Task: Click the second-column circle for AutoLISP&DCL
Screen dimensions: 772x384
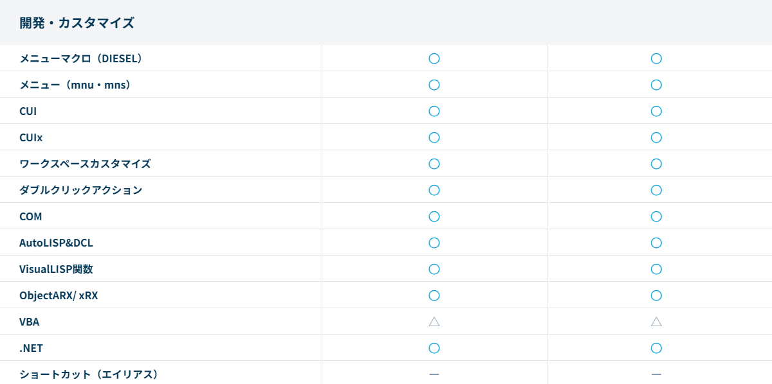Action: tap(656, 243)
